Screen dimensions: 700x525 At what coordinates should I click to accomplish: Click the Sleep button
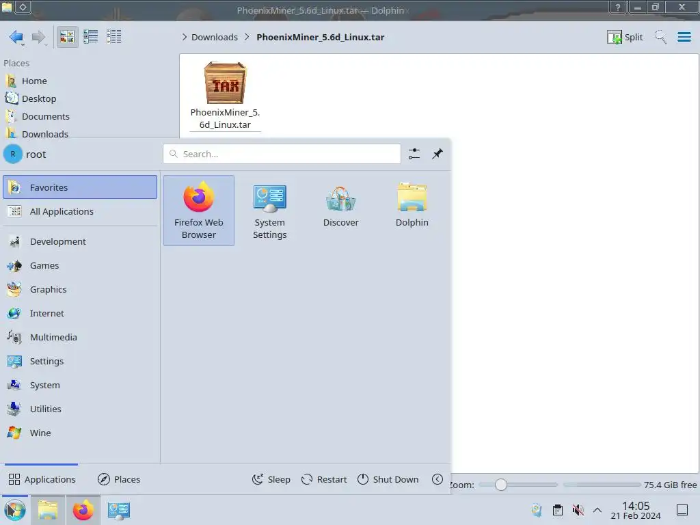(x=271, y=479)
